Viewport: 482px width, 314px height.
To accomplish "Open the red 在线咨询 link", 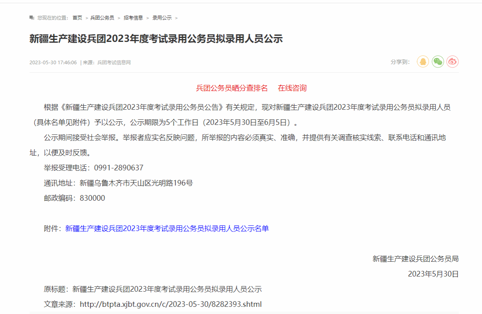I will pos(292,88).
